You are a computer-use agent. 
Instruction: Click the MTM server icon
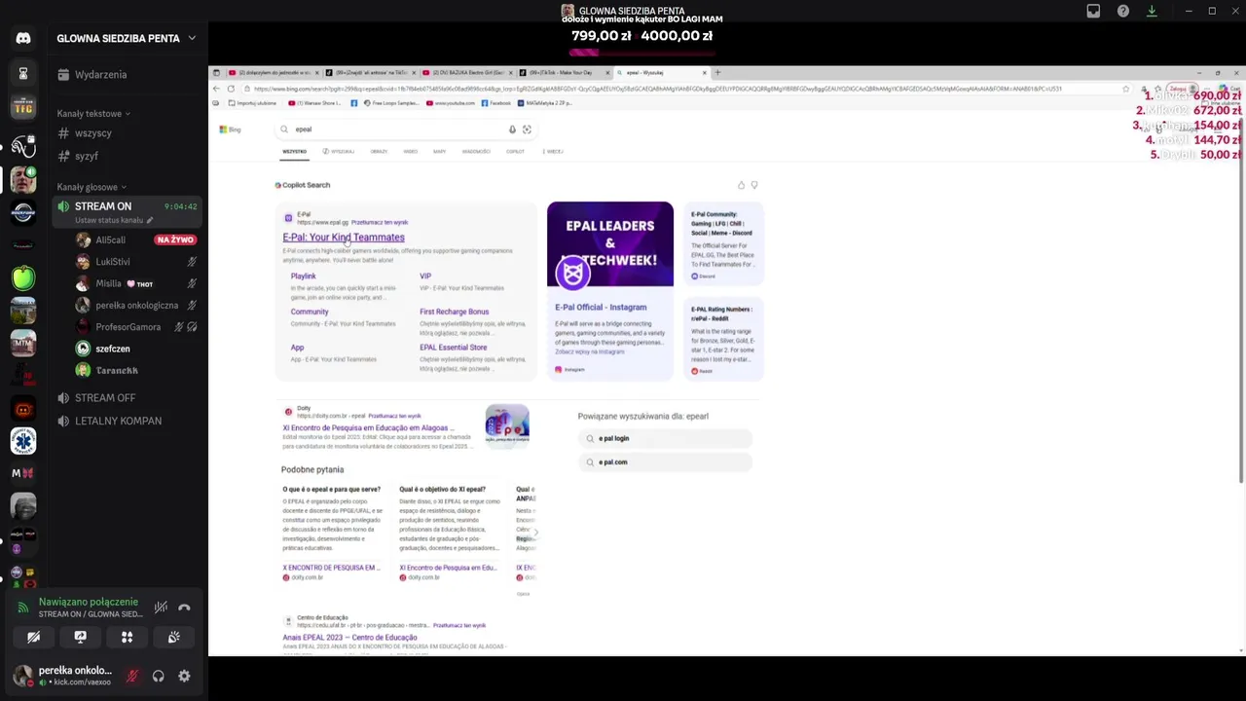coord(23,343)
